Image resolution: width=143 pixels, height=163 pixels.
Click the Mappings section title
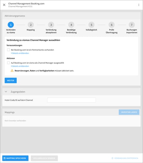[10, 112]
